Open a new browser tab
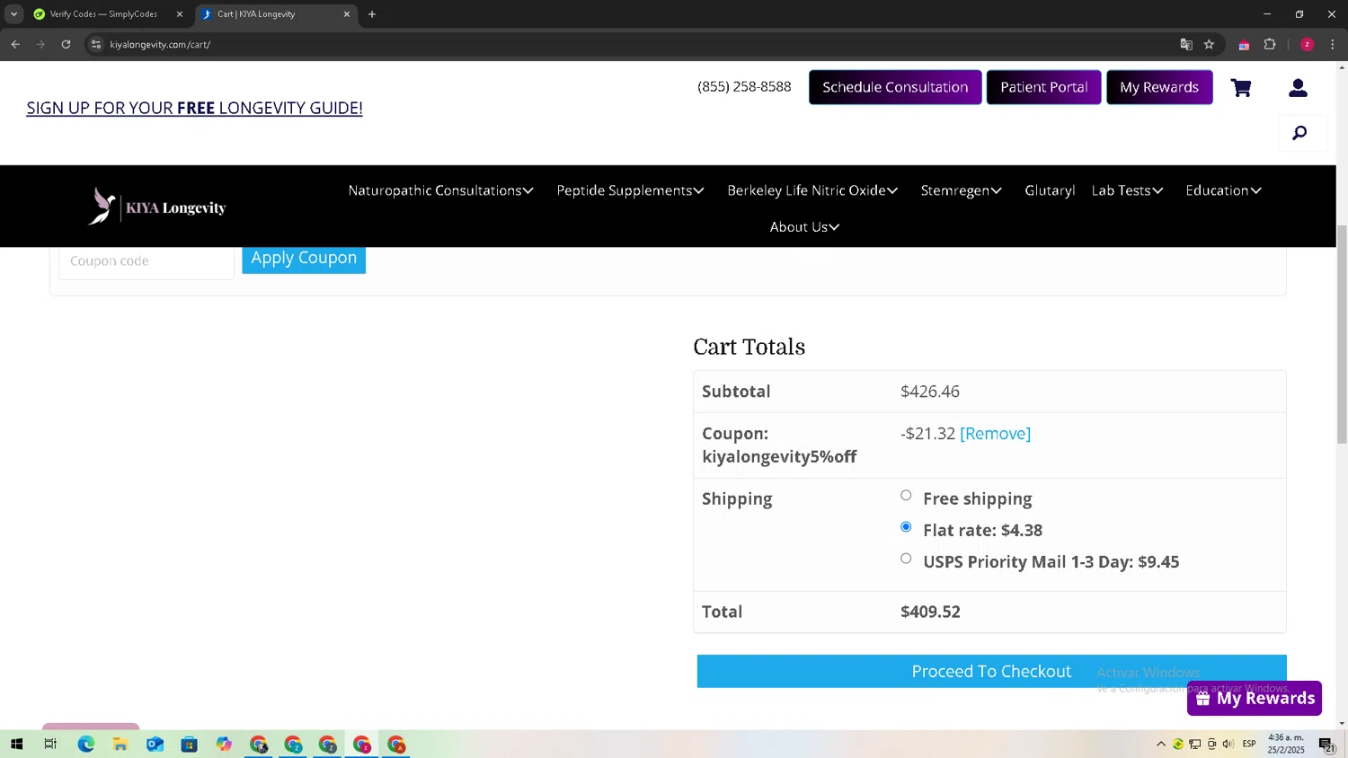The image size is (1348, 758). pyautogui.click(x=372, y=14)
